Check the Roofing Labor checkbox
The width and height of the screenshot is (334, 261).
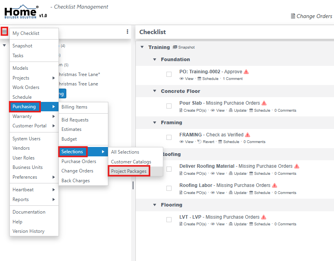[169, 188]
